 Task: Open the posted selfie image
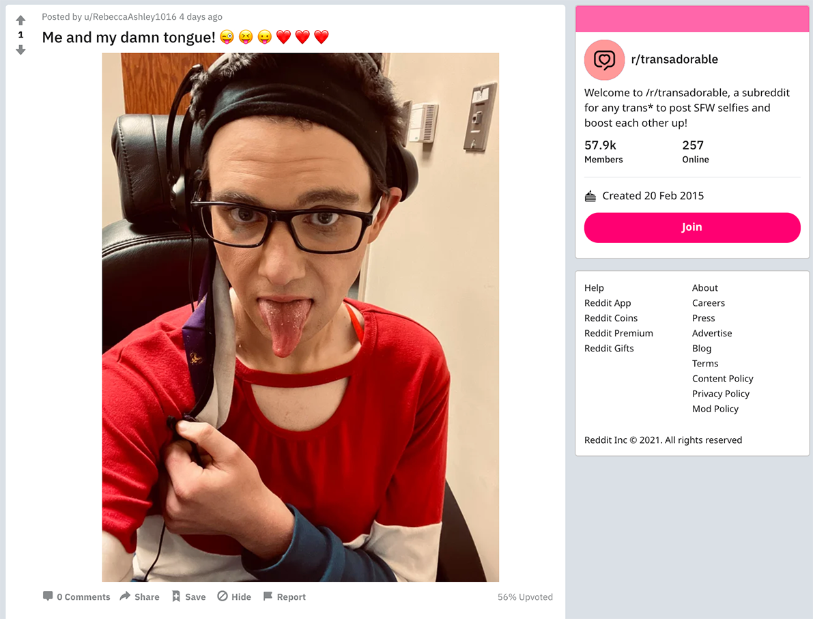tap(300, 317)
